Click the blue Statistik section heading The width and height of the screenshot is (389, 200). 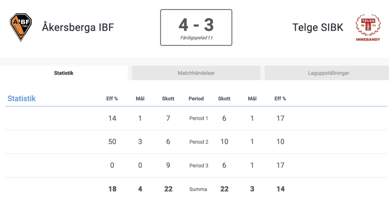coord(22,98)
